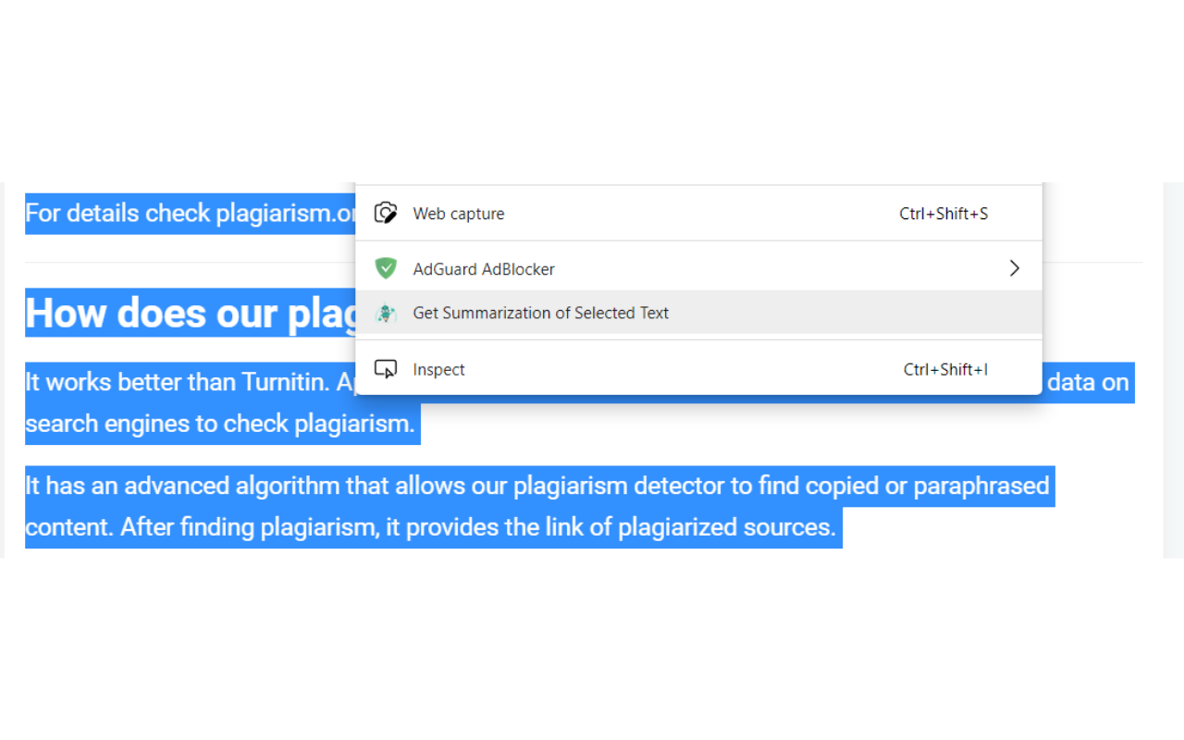
Task: Choose Web capture from the context menu
Action: (698, 214)
